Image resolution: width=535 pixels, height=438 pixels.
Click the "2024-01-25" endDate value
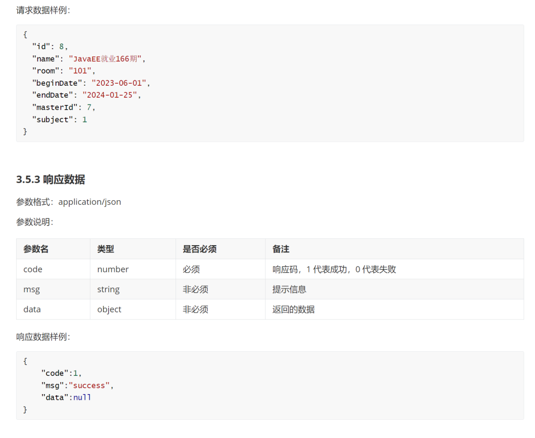[x=112, y=95]
